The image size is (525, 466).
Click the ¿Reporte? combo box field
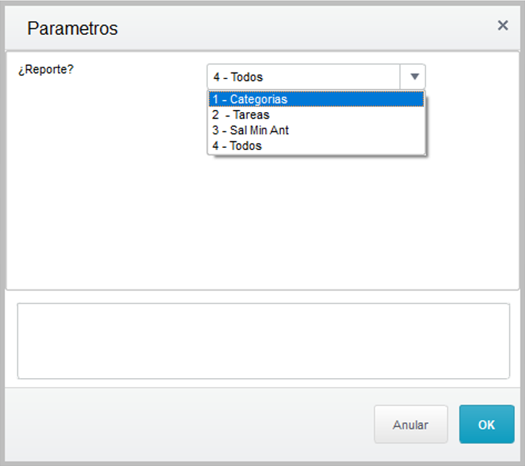coord(303,77)
